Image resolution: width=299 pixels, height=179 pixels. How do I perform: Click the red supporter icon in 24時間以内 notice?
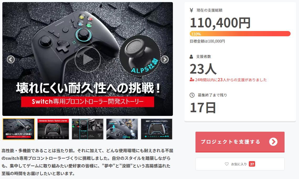point(192,80)
